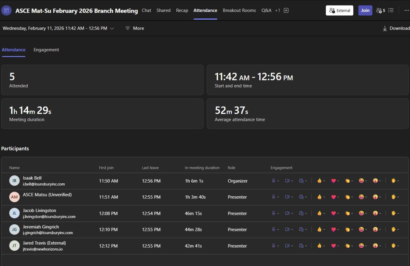
Task: Open the Breakout Rooms tab
Action: [x=239, y=11]
